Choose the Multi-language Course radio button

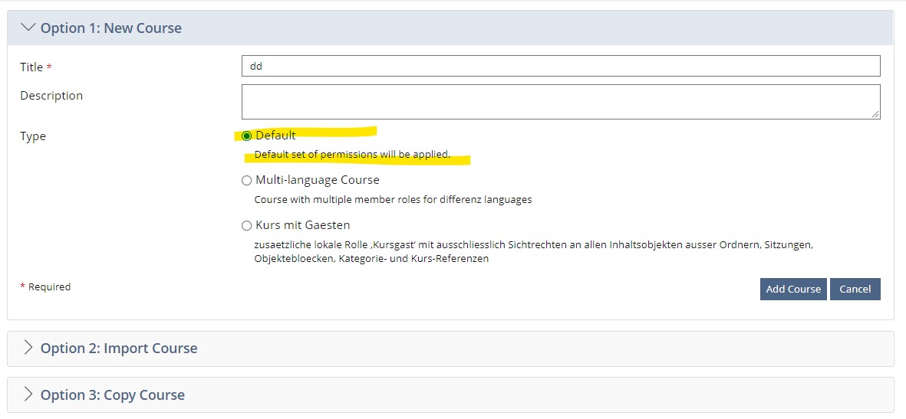coord(246,181)
